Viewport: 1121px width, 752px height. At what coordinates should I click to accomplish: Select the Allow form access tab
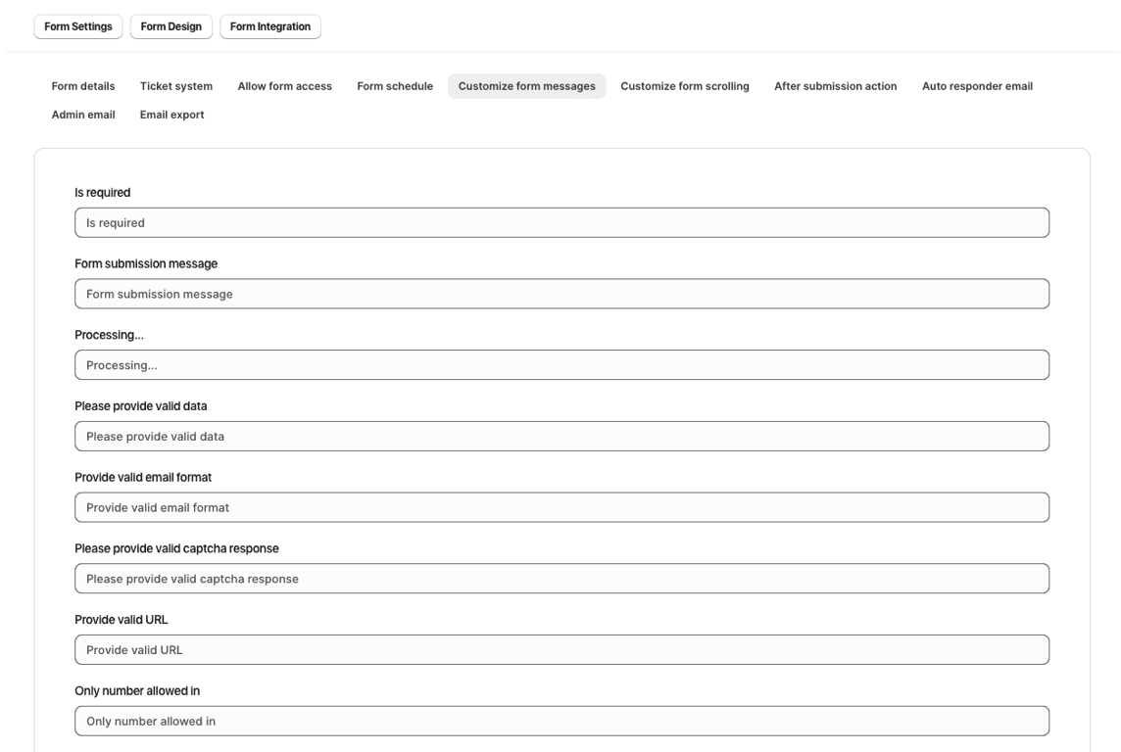(284, 86)
